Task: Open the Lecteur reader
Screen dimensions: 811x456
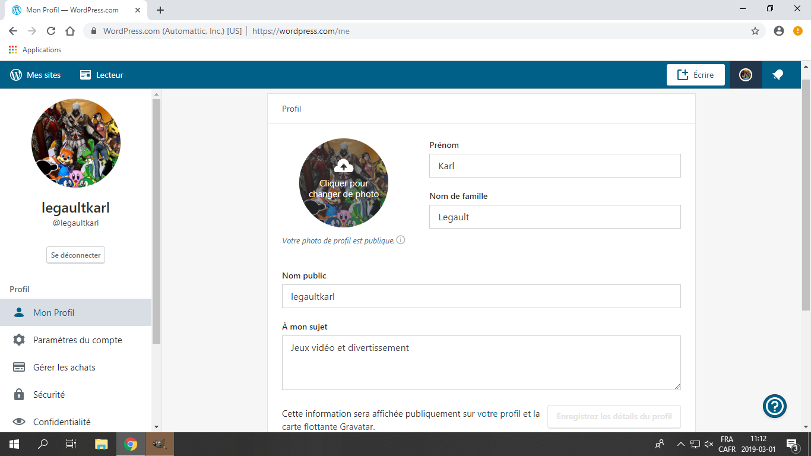Action: click(102, 75)
